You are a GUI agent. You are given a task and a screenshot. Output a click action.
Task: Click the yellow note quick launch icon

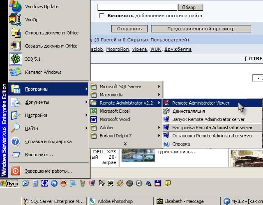click(167, 183)
